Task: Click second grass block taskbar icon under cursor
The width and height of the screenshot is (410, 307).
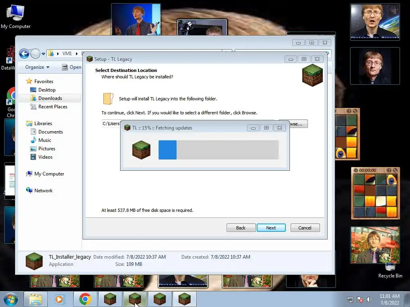Action: [x=135, y=299]
